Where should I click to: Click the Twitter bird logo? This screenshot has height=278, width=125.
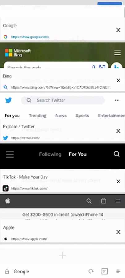(x=8, y=100)
